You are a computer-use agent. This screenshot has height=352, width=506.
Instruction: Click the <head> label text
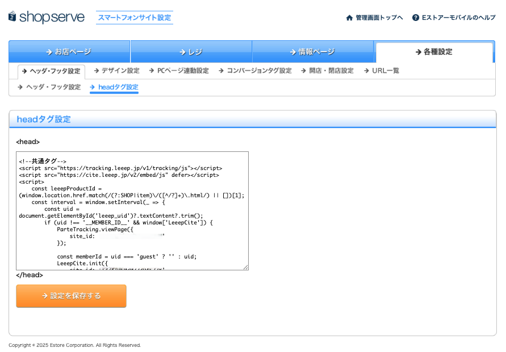28,142
